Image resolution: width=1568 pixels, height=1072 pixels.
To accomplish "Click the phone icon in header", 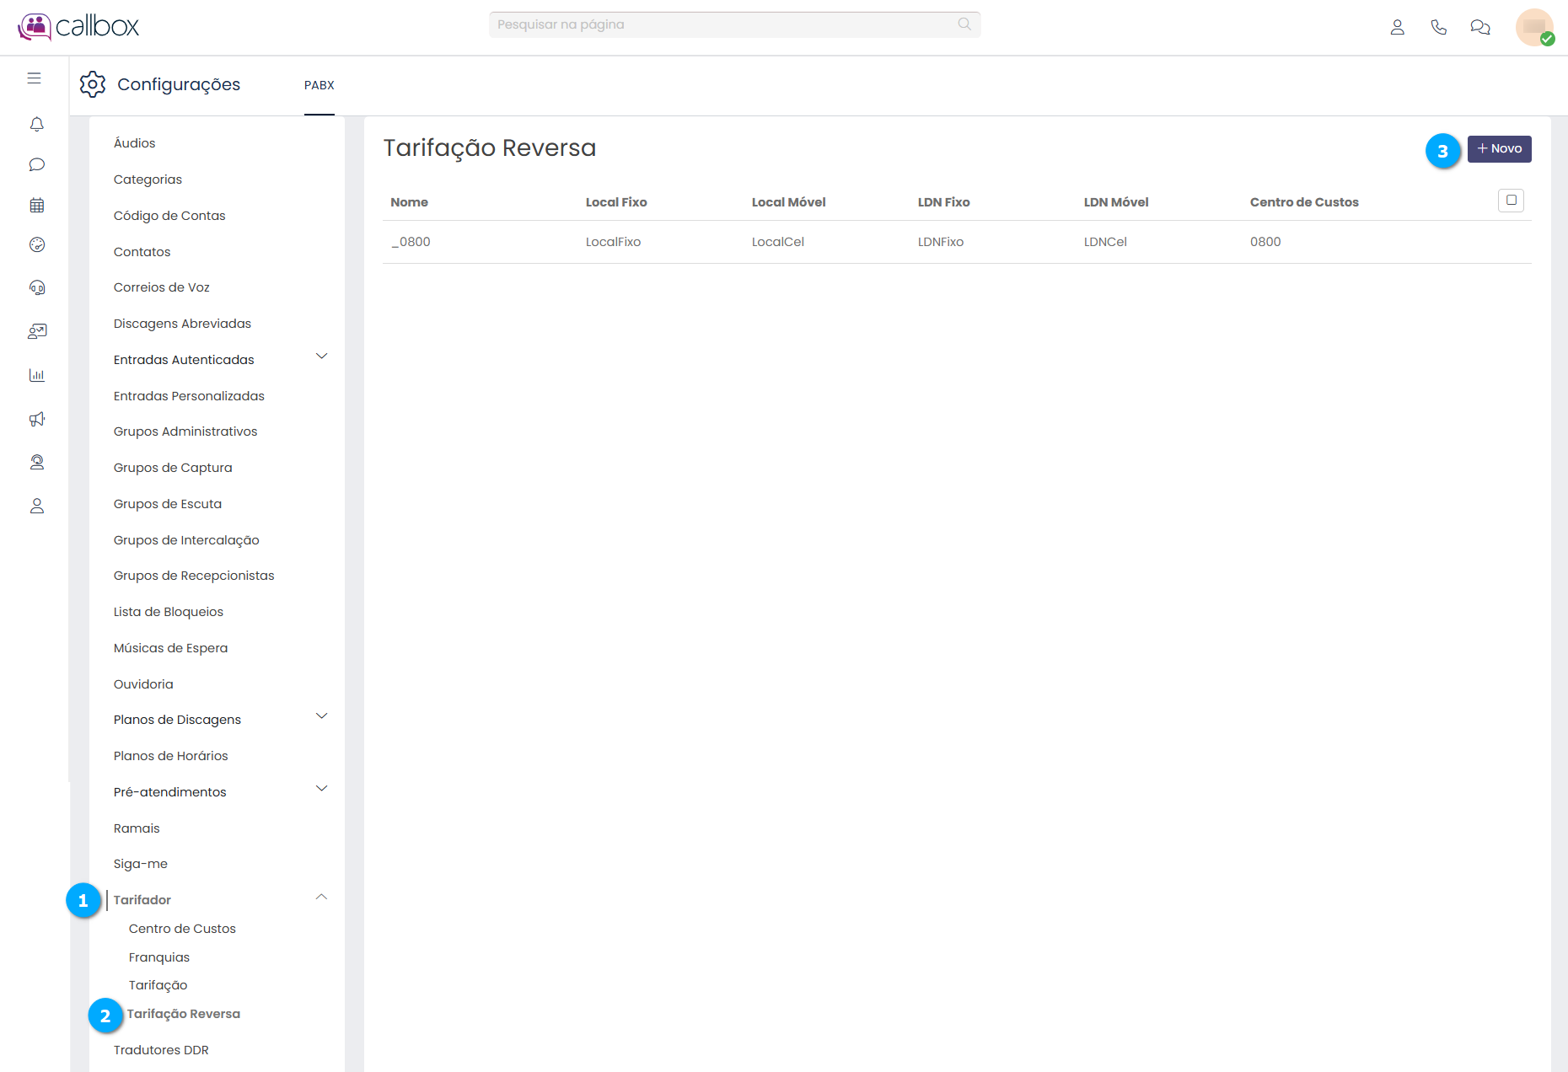I will click(1438, 27).
